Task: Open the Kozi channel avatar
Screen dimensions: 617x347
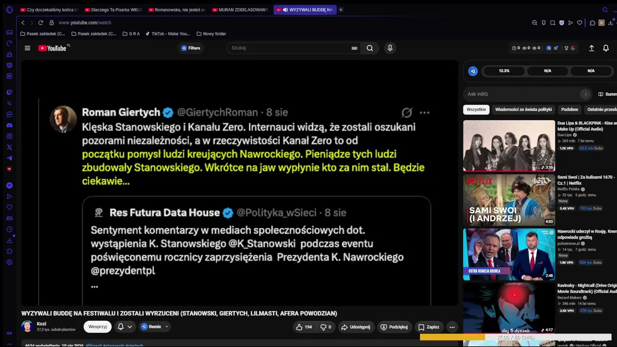Action: point(27,326)
